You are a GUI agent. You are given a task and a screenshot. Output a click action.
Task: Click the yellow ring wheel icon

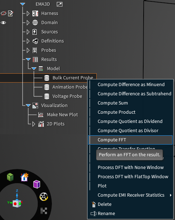(x=44, y=197)
